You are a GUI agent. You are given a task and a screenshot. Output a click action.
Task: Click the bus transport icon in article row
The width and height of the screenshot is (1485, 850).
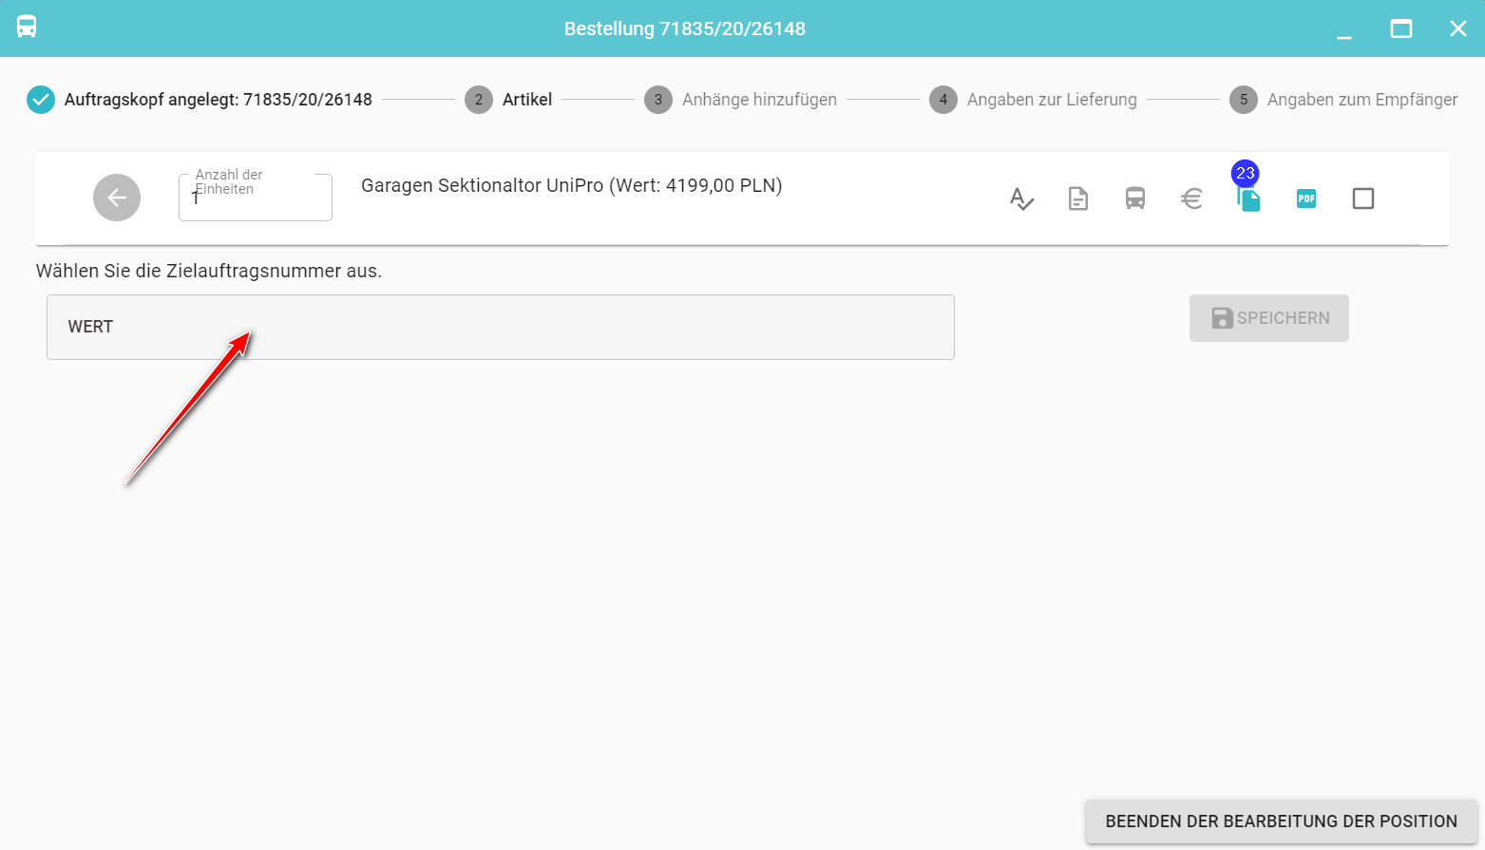[x=1135, y=198]
